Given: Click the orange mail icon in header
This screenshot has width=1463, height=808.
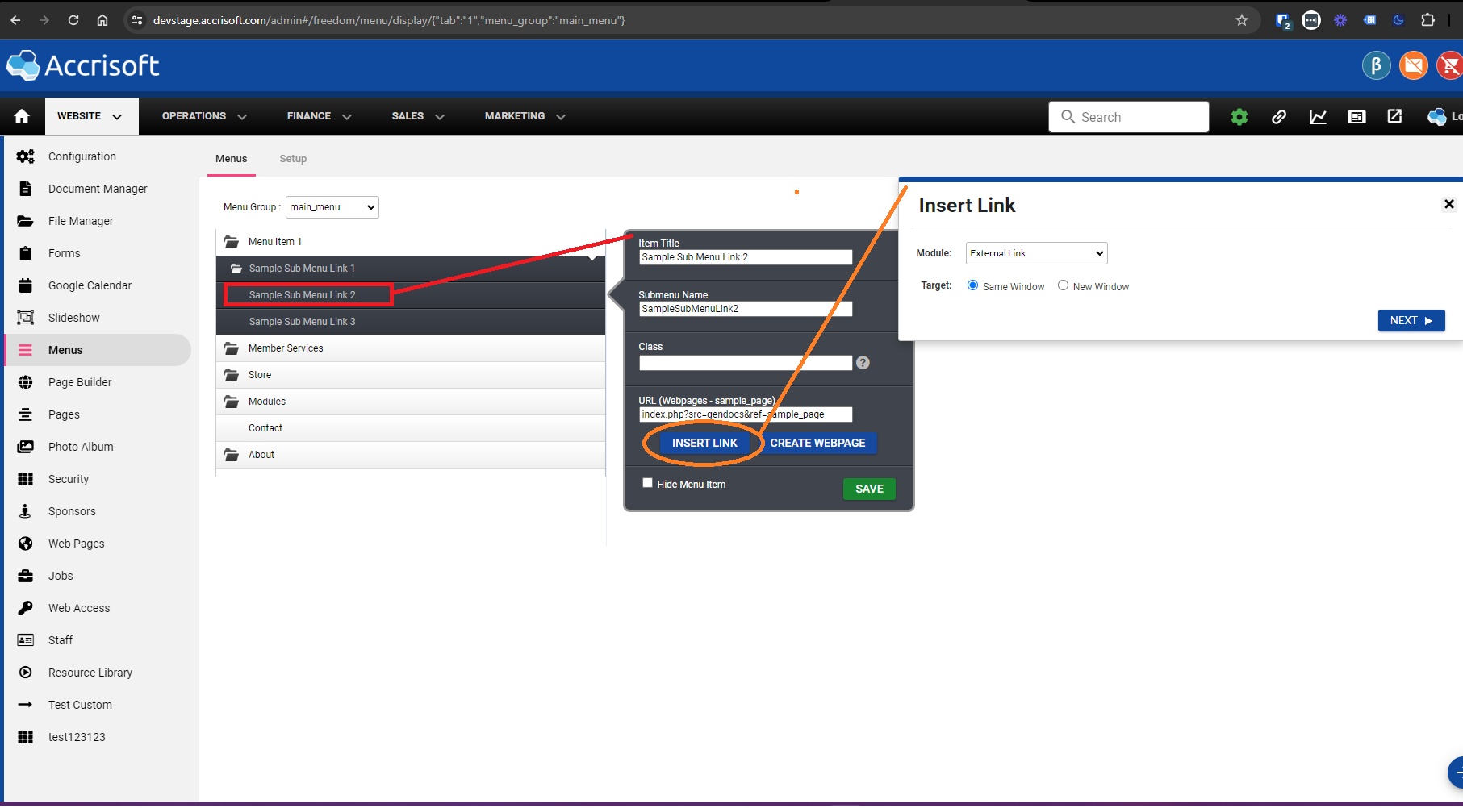Looking at the screenshot, I should (1413, 65).
